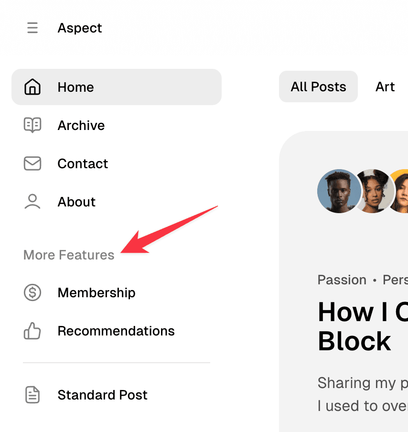Switch to the All Posts tab
Screen dimensions: 408x432
(x=318, y=86)
